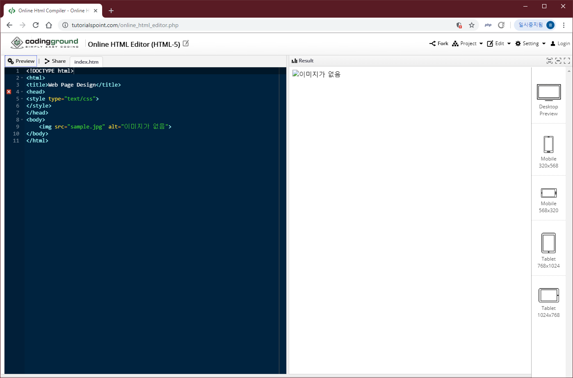Screen dimensions: 573x378
Task: Switch to the index.htm file tab
Action: [86, 62]
